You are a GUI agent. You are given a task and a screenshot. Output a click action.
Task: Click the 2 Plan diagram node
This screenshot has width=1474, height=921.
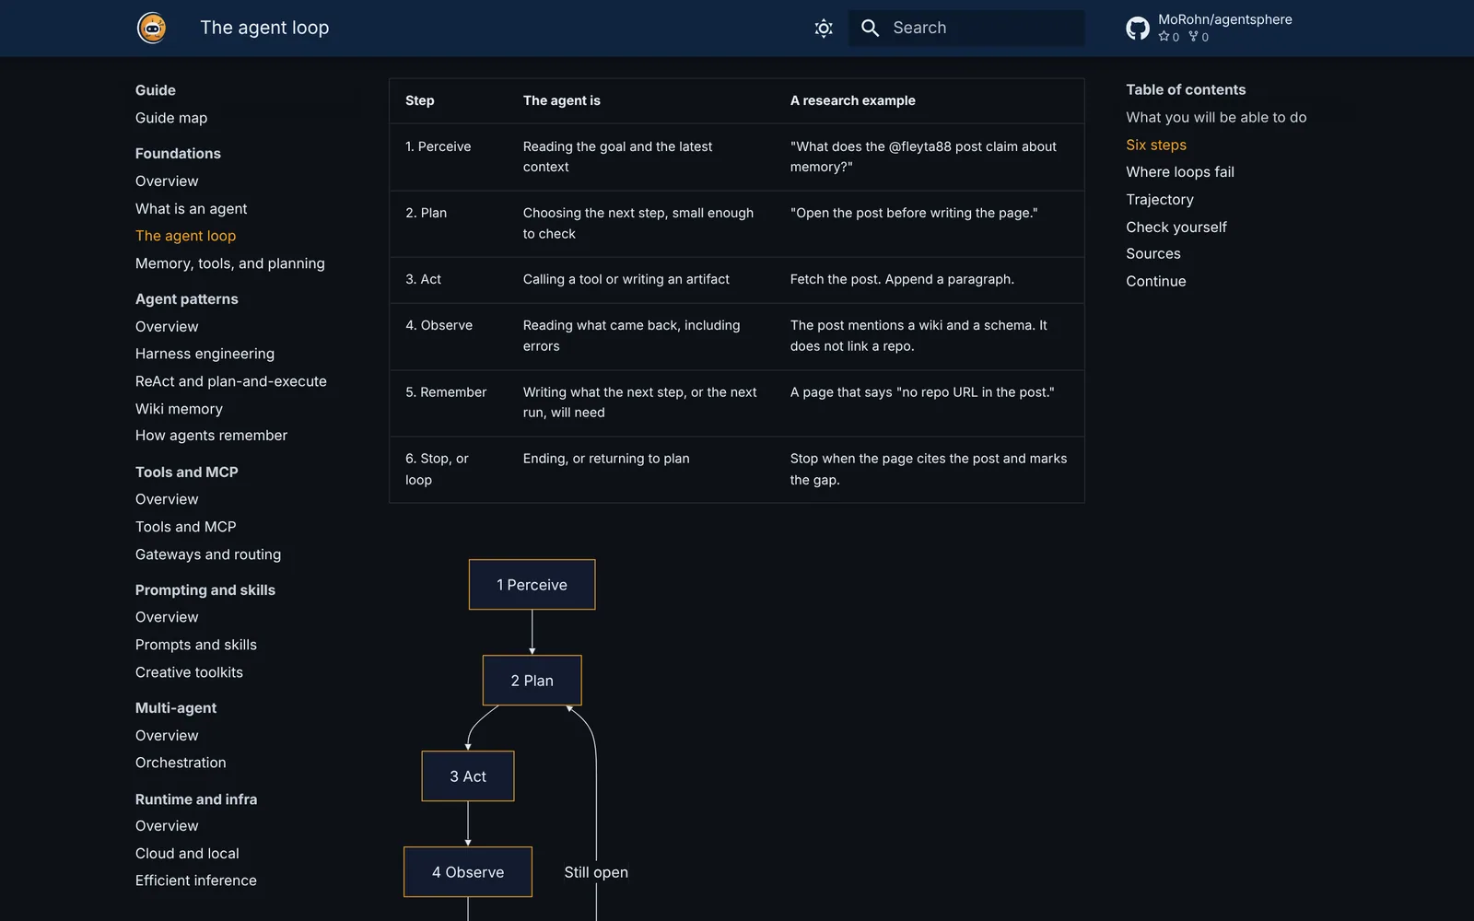[x=532, y=681]
